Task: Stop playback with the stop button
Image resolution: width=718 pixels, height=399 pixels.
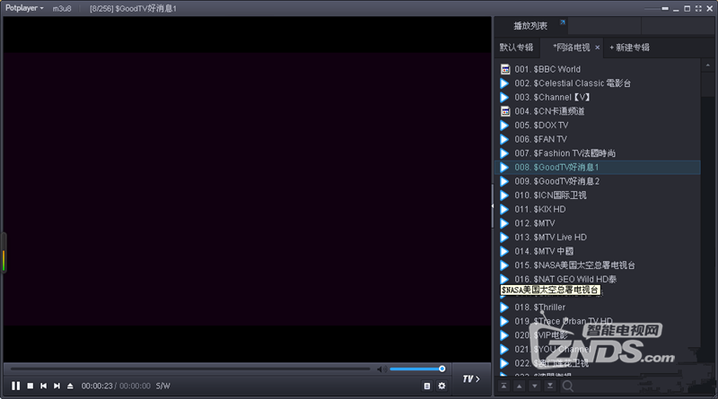Action: point(30,386)
